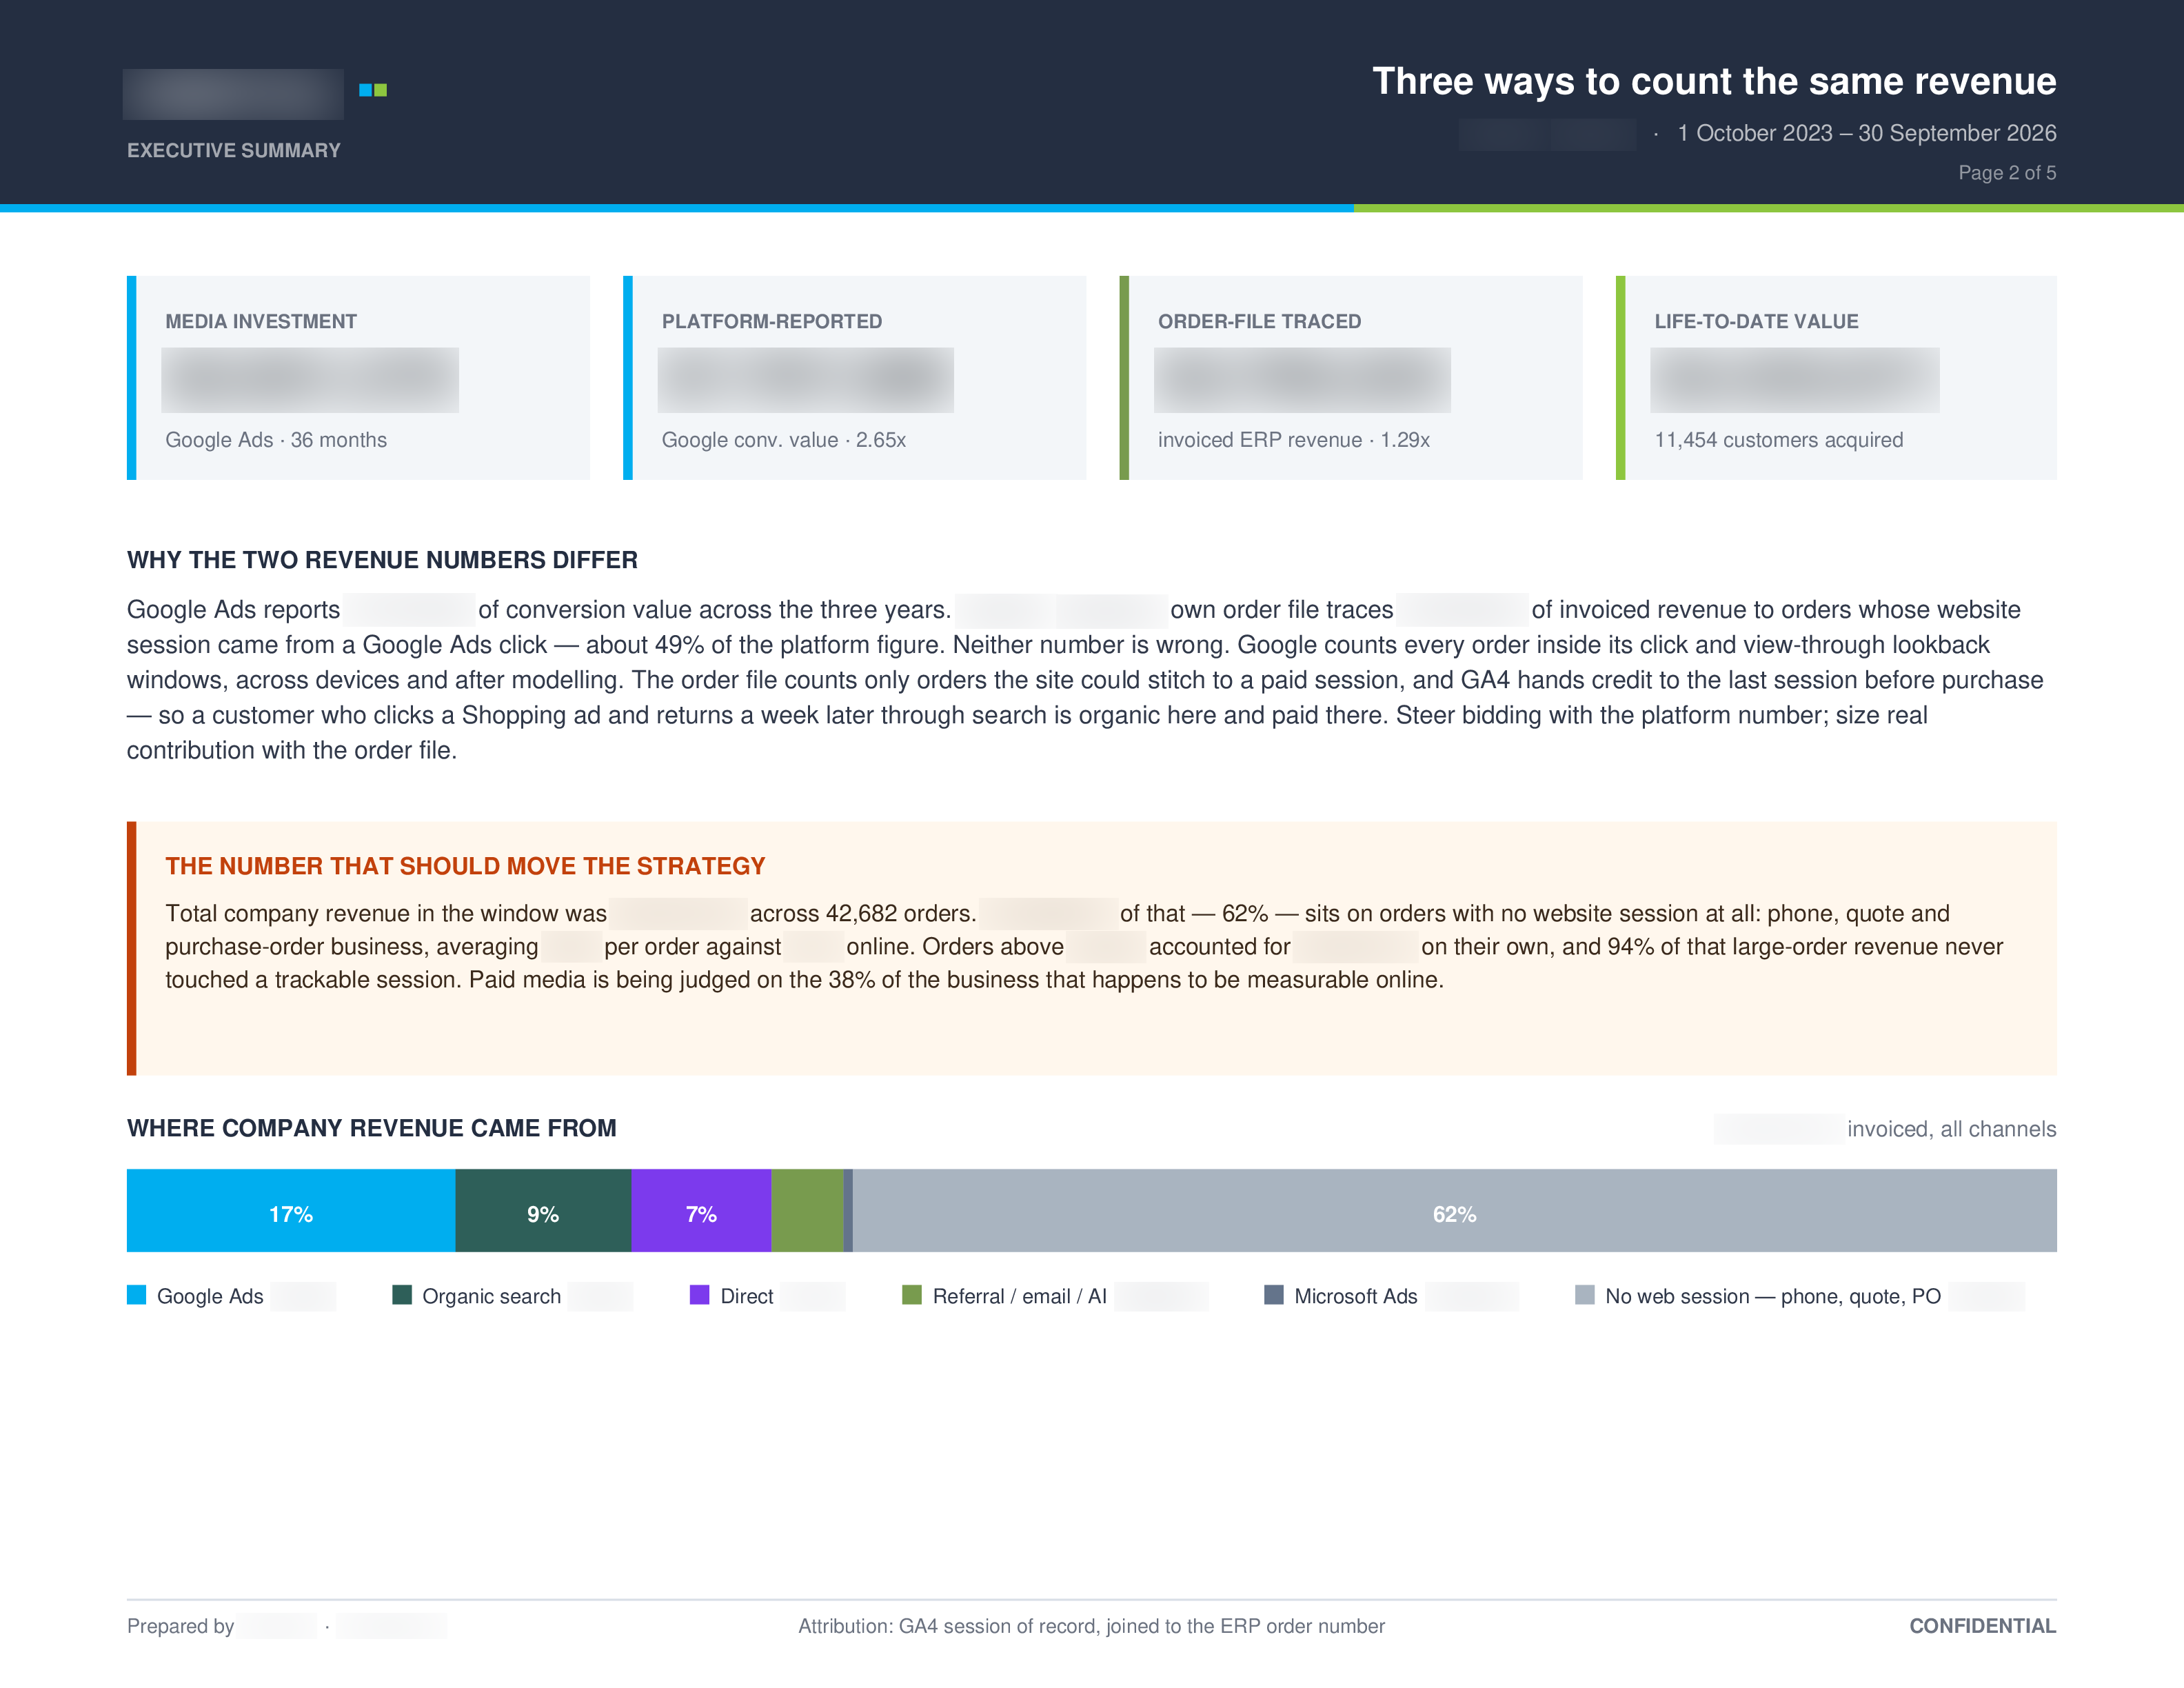Viewport: 2184px width, 1688px height.
Task: Click the CONFIDENTIAL footer mark
Action: tap(1983, 1626)
